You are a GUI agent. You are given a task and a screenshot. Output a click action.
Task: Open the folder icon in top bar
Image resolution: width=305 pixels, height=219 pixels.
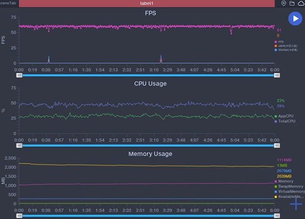(x=292, y=4)
